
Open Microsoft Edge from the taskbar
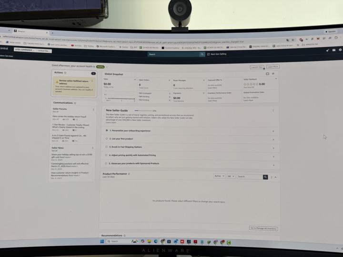(x=156, y=241)
